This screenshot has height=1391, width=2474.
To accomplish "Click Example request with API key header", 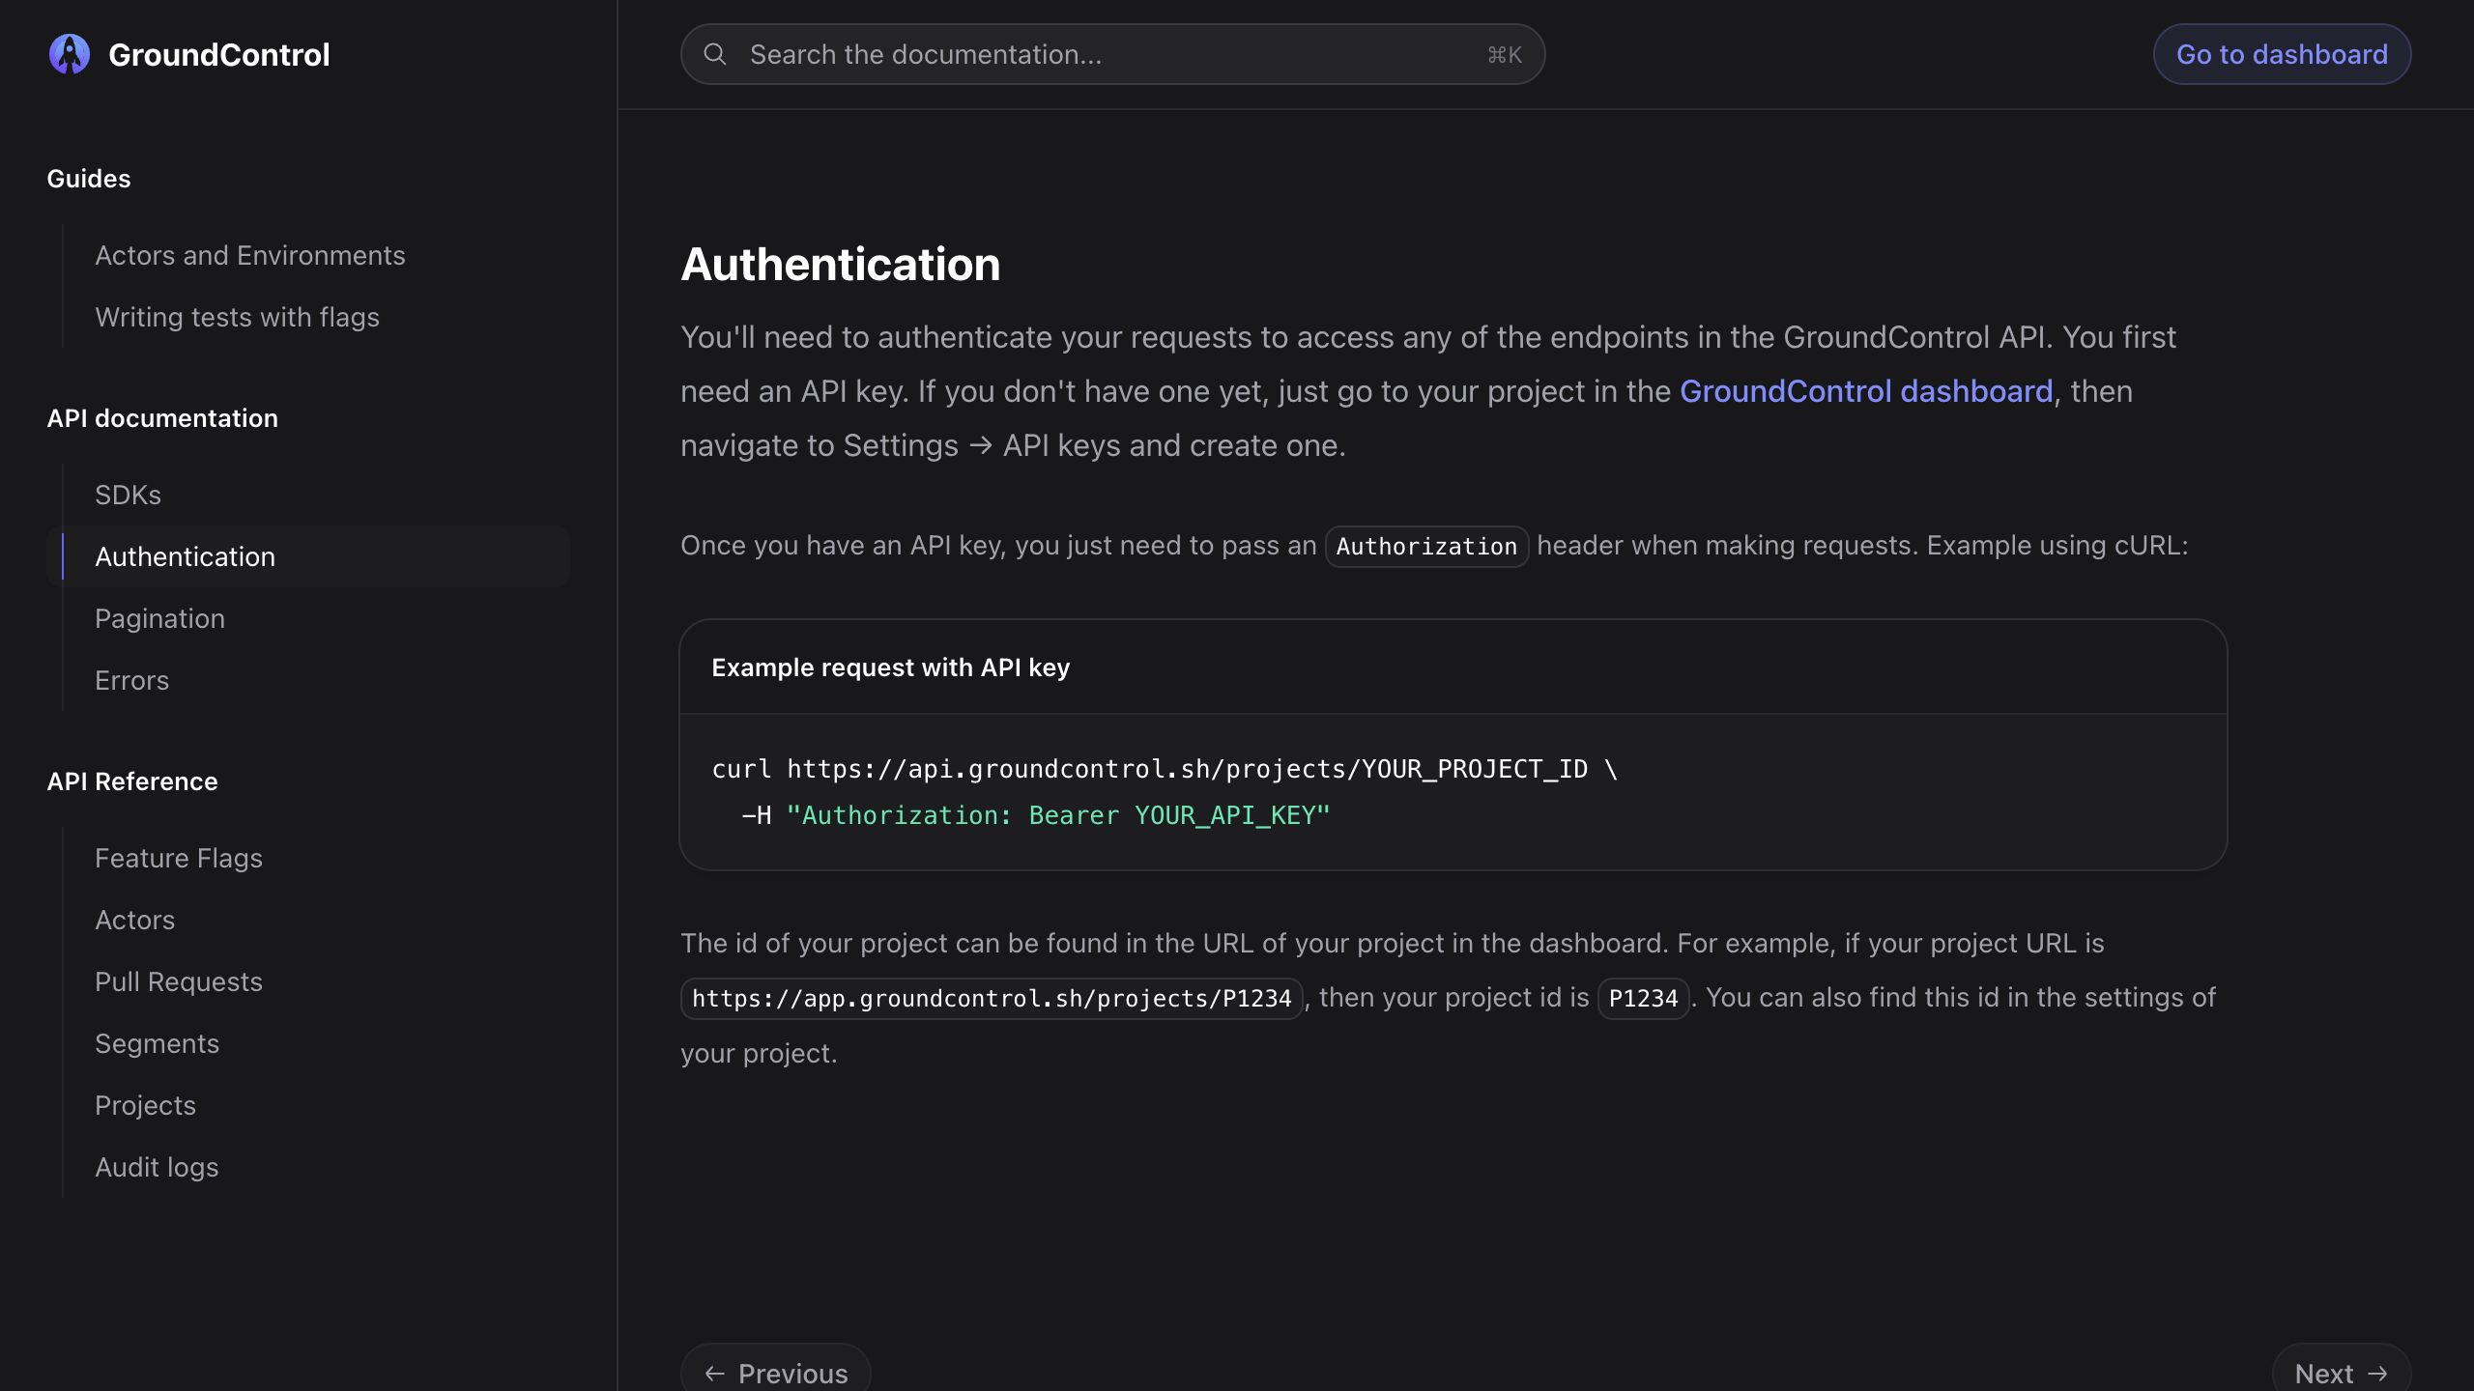I will 891,667.
